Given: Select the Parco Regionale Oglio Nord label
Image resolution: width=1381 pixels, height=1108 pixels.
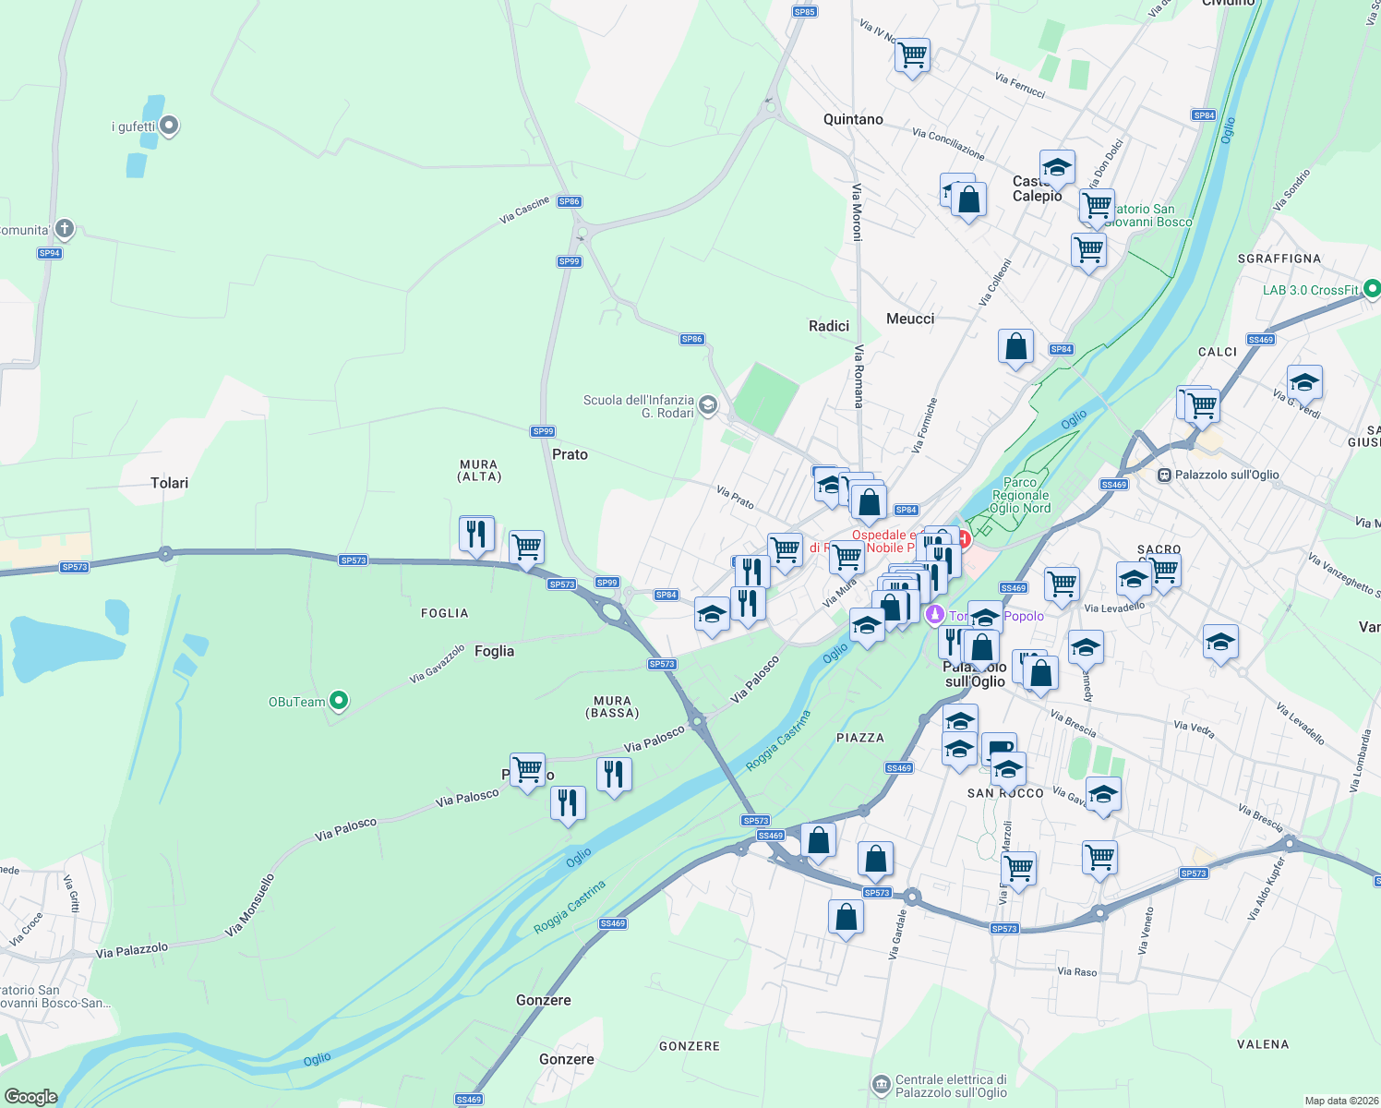Looking at the screenshot, I should click(x=1020, y=492).
